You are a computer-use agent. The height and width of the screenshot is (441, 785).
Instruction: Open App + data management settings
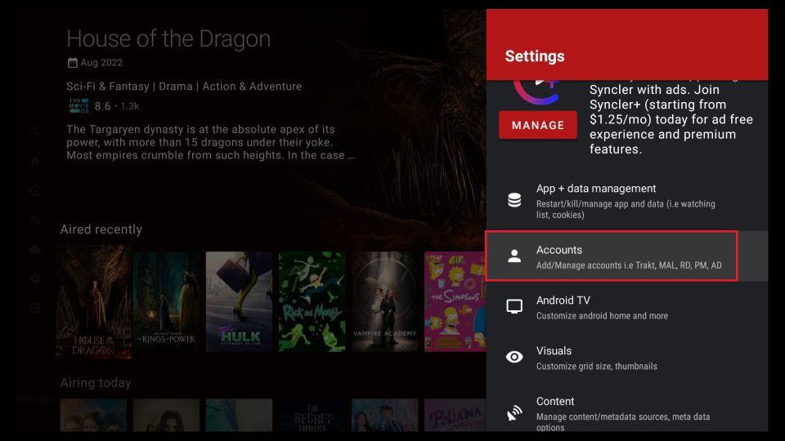pos(627,201)
